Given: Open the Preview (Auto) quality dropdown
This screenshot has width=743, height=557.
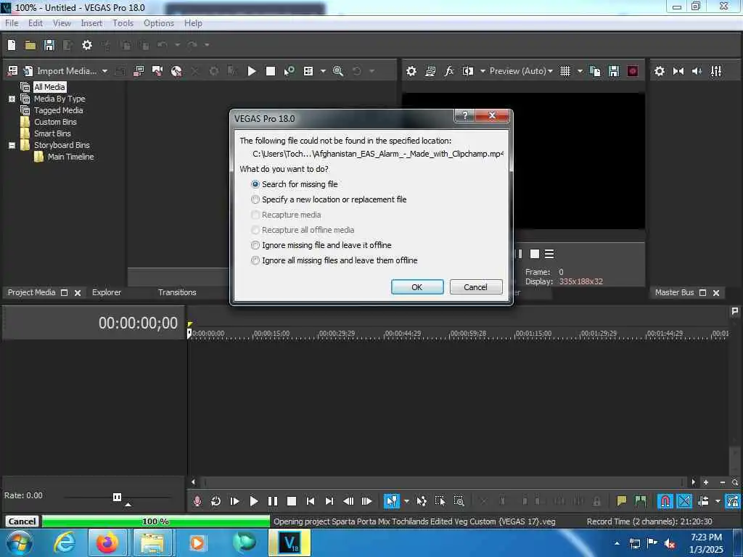Looking at the screenshot, I should pos(521,71).
